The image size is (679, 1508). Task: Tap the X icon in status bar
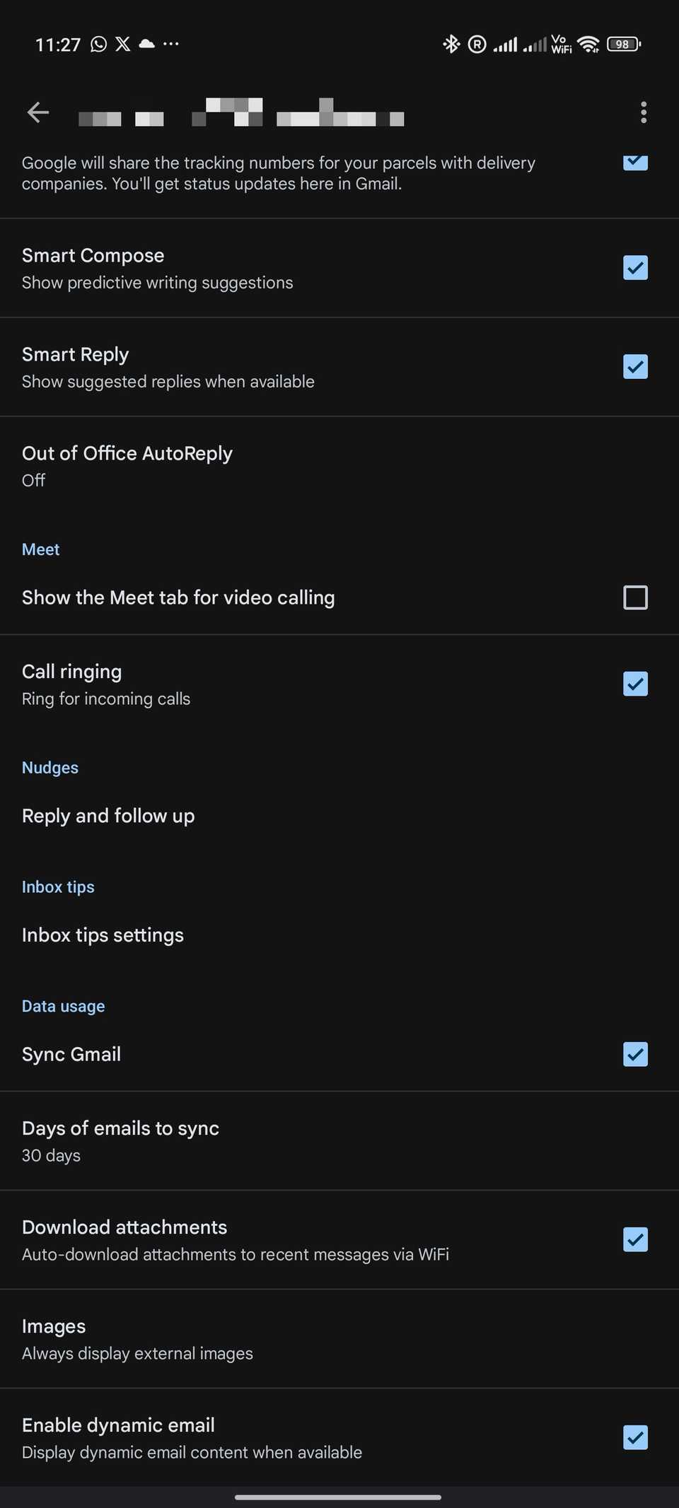(122, 44)
